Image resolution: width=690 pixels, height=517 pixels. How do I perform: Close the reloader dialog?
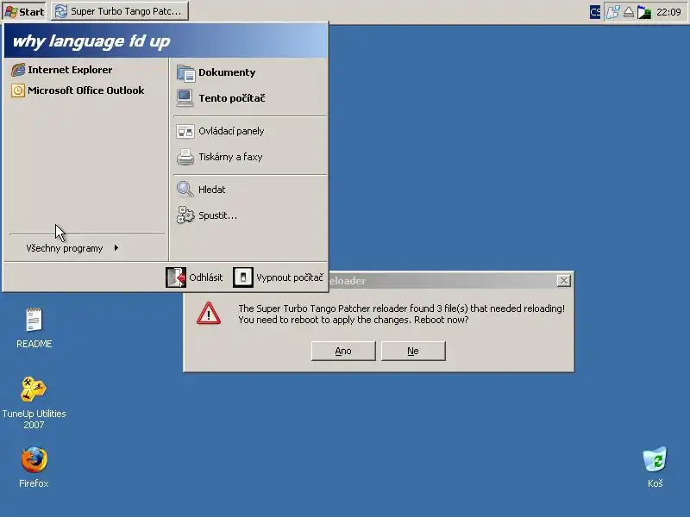pyautogui.click(x=563, y=281)
